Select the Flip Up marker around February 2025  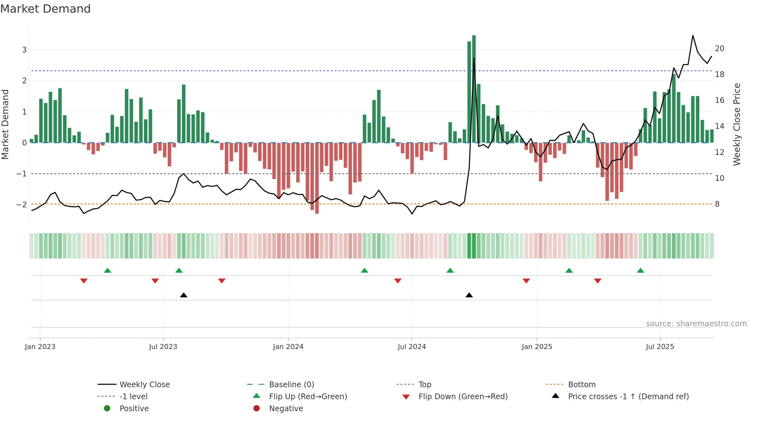(569, 270)
